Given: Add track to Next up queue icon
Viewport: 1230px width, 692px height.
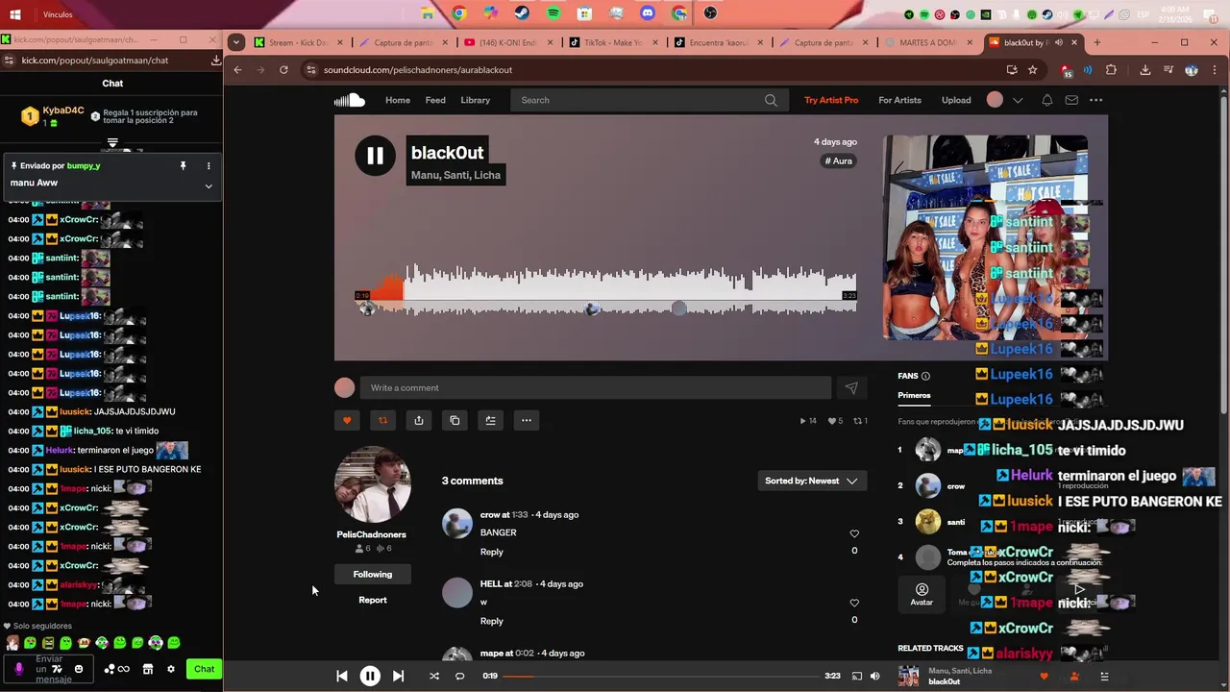Looking at the screenshot, I should [x=490, y=420].
